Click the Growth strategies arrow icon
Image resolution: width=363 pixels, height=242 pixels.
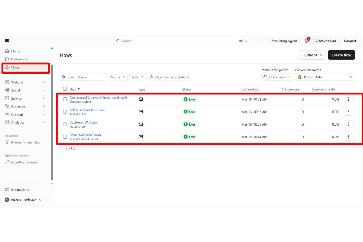7,162
